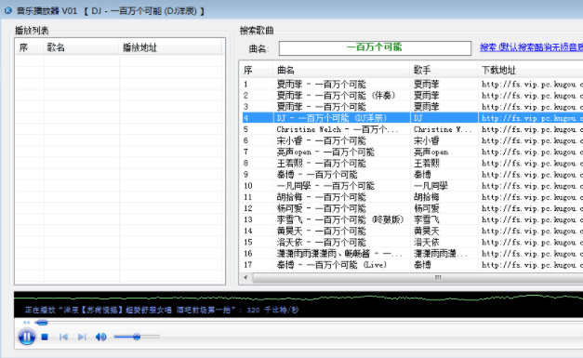The width and height of the screenshot is (583, 358).
Task: Skip to the next track
Action: 82,337
